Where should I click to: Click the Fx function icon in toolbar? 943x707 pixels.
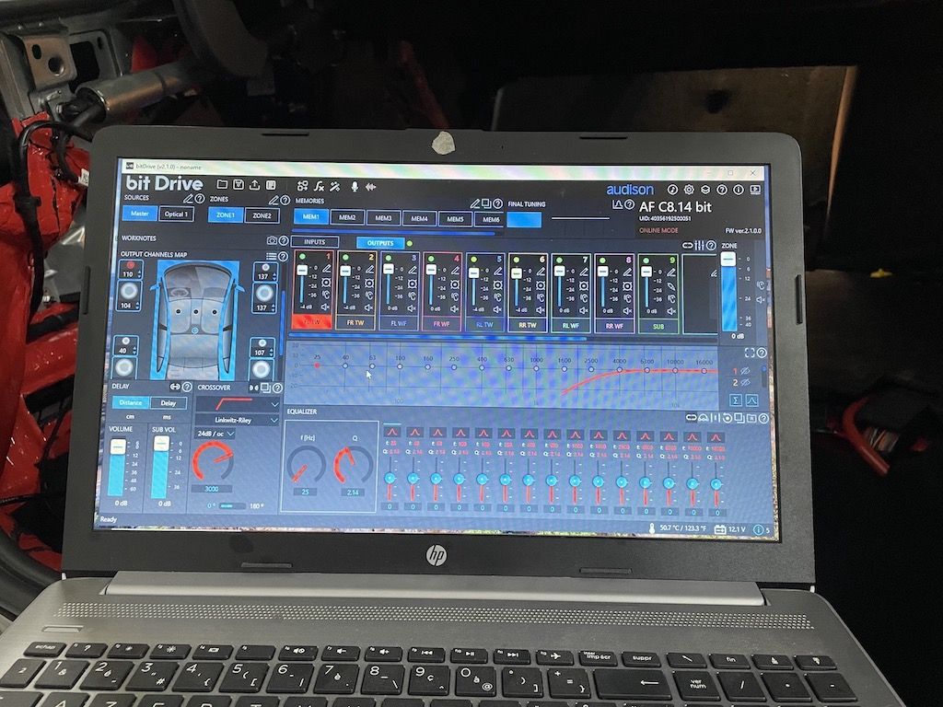(x=319, y=186)
